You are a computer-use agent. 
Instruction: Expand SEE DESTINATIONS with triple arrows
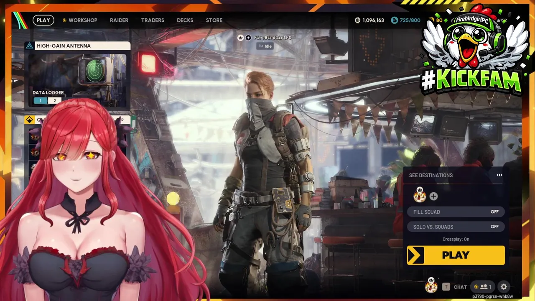click(x=499, y=175)
